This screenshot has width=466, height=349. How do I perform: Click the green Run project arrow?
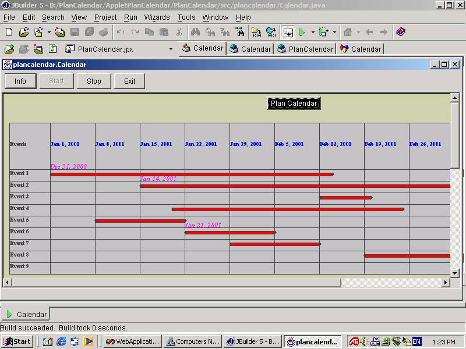coord(302,33)
